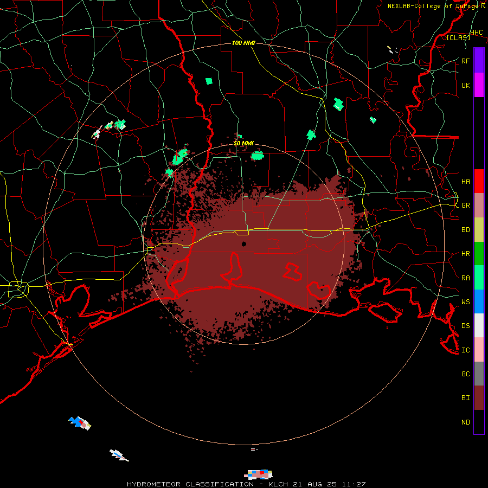Click the "DS" legend label
488x488 pixels.
pyautogui.click(x=465, y=326)
